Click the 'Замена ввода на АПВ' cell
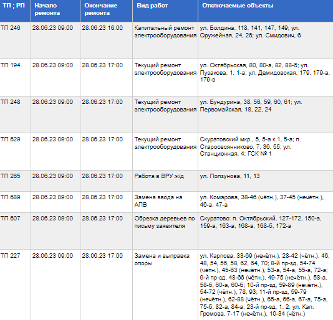The height and width of the screenshot is (320, 333). [x=165, y=202]
